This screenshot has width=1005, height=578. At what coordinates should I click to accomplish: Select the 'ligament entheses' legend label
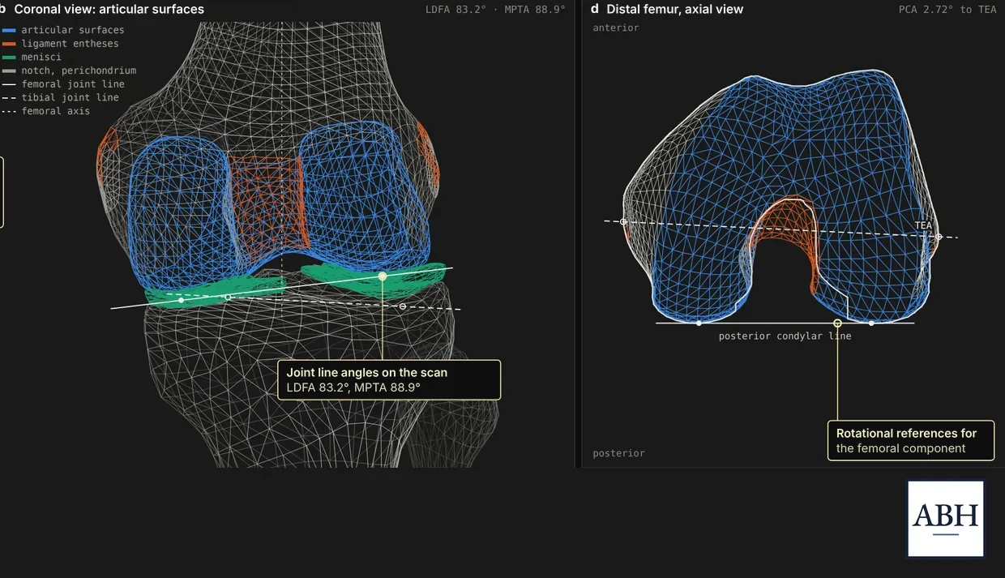(x=70, y=44)
